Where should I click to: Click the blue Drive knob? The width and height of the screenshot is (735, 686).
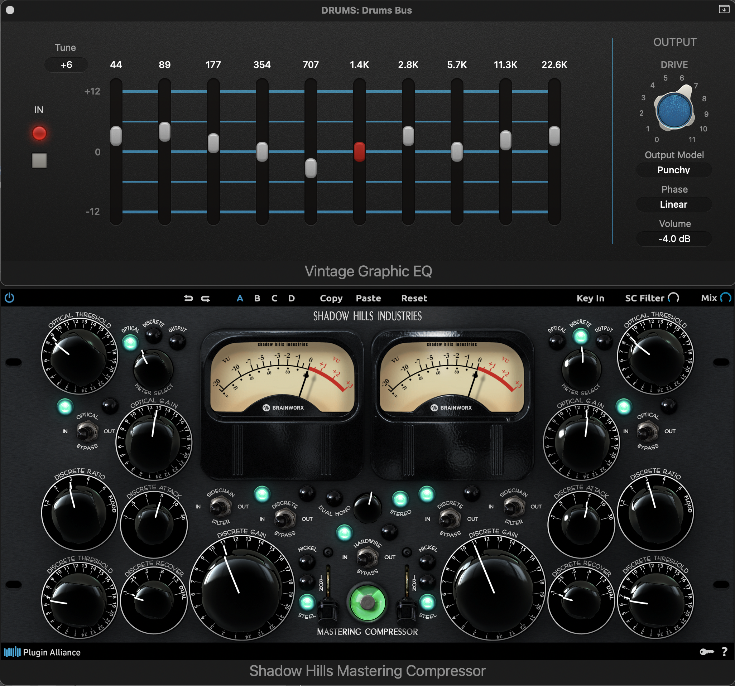[674, 110]
